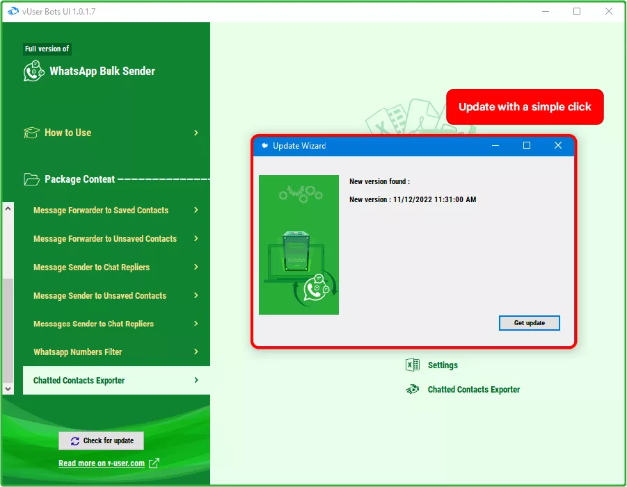Click the bot icon beside Chatted Contacts Exporter
Viewport: 627px width, 487px height.
click(412, 389)
